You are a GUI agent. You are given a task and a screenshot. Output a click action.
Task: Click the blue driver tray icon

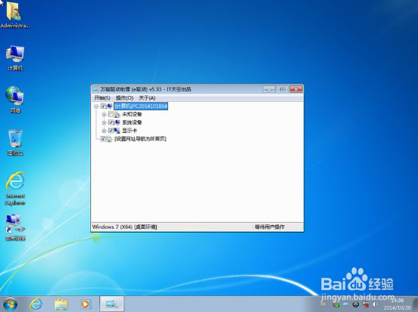346,304
